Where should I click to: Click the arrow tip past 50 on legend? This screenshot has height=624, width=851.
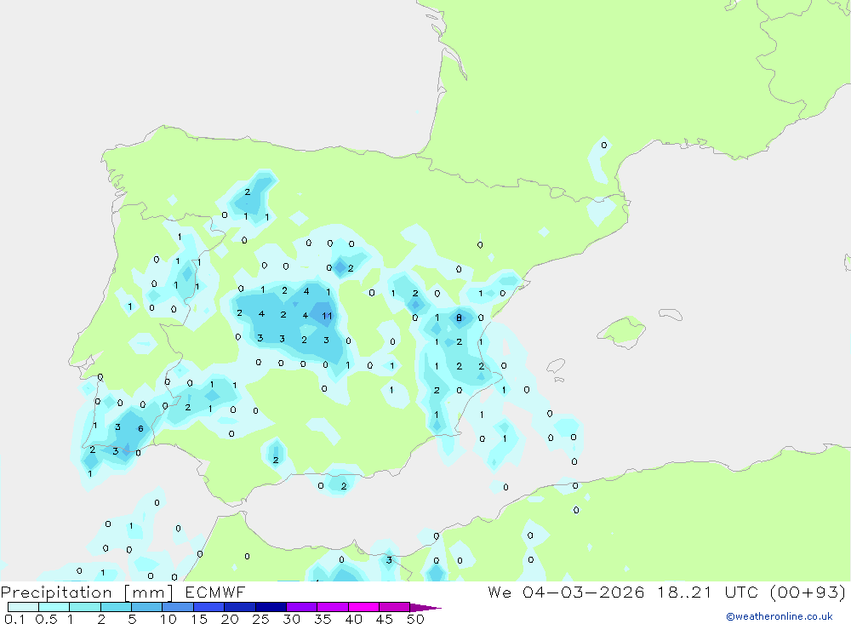[x=426, y=607]
